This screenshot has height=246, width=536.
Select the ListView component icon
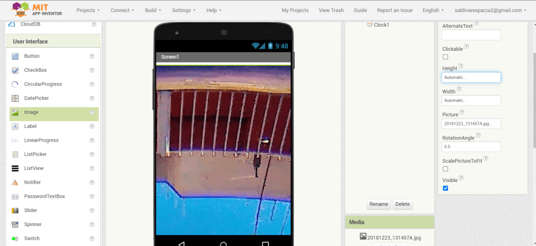(15, 168)
